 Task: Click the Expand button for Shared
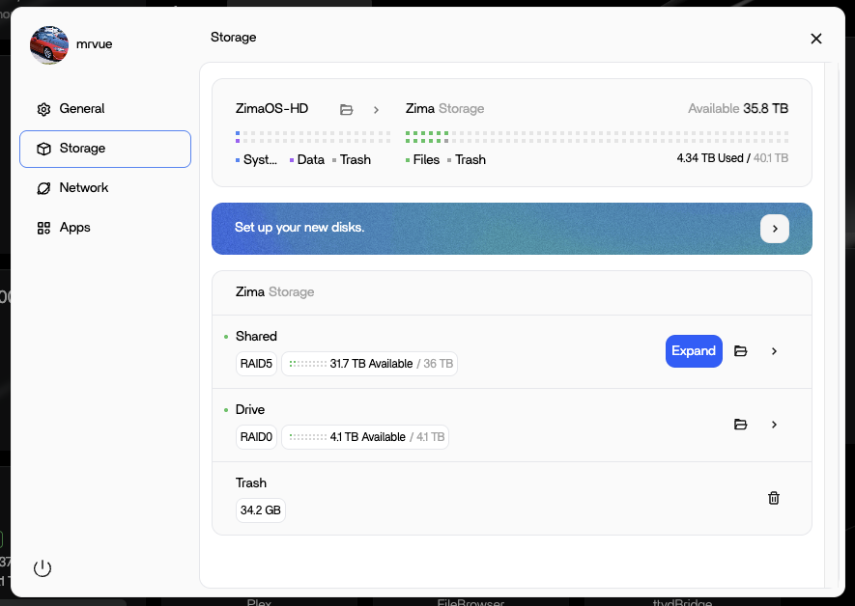(x=694, y=351)
